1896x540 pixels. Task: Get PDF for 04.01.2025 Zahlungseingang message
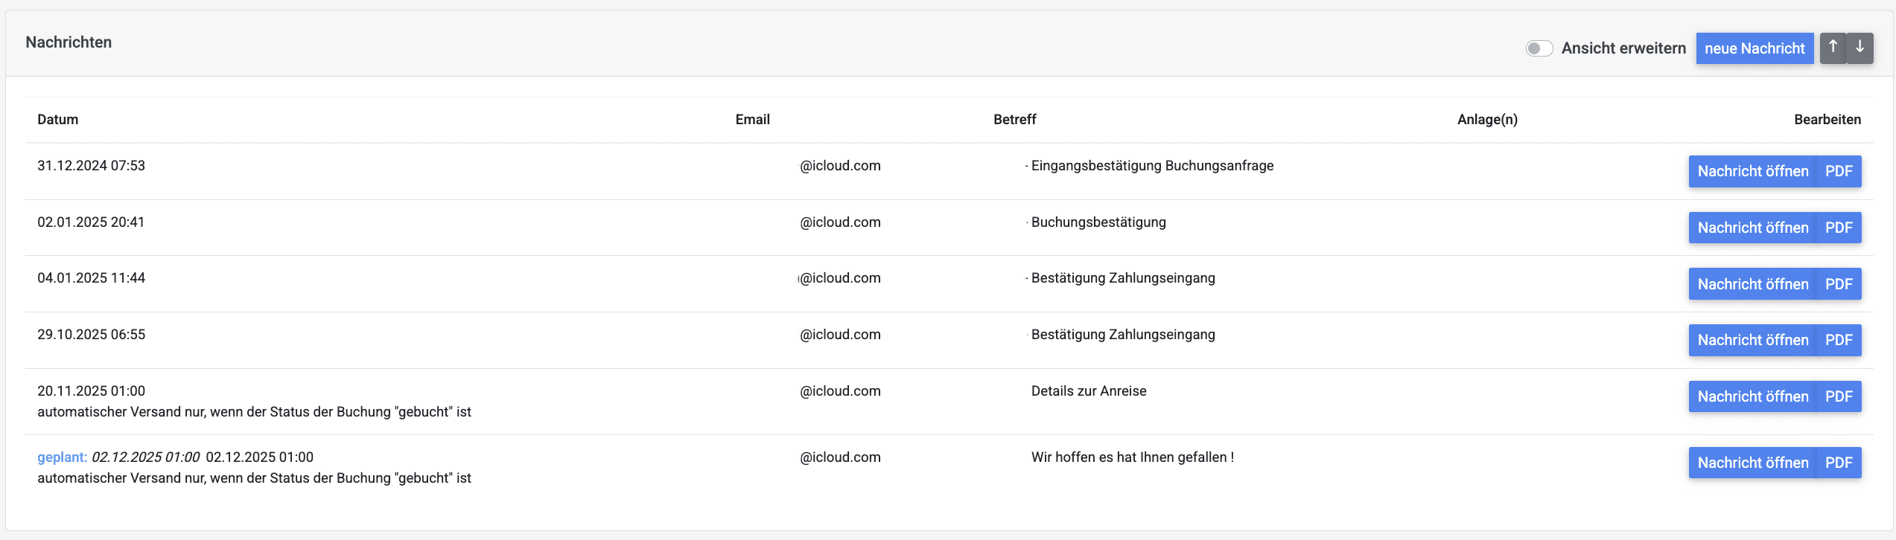1839,284
